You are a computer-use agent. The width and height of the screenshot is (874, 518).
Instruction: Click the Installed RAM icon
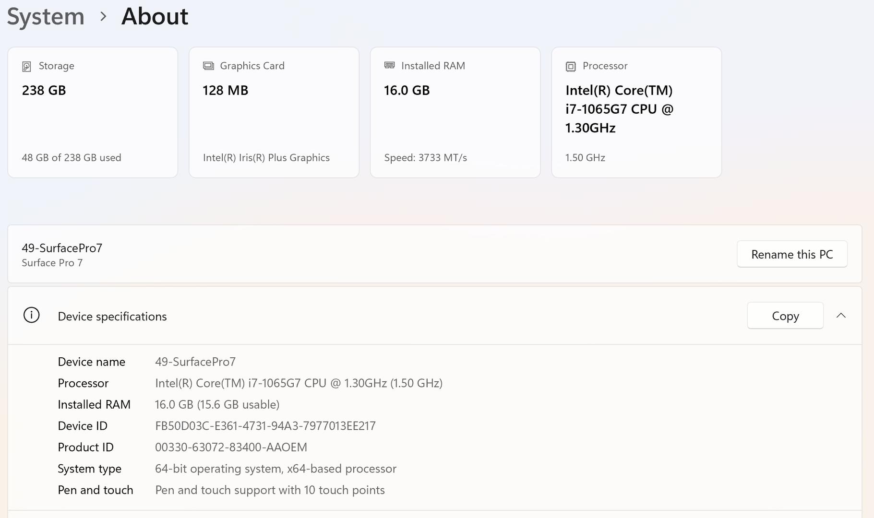(x=389, y=66)
